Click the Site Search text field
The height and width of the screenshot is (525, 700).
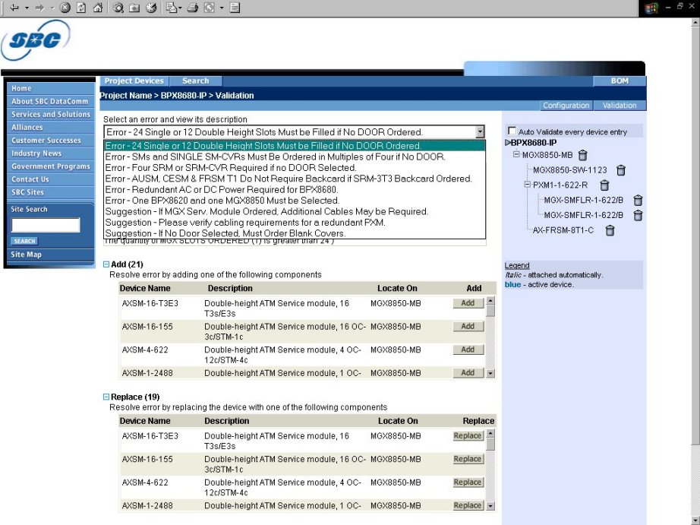(x=46, y=225)
